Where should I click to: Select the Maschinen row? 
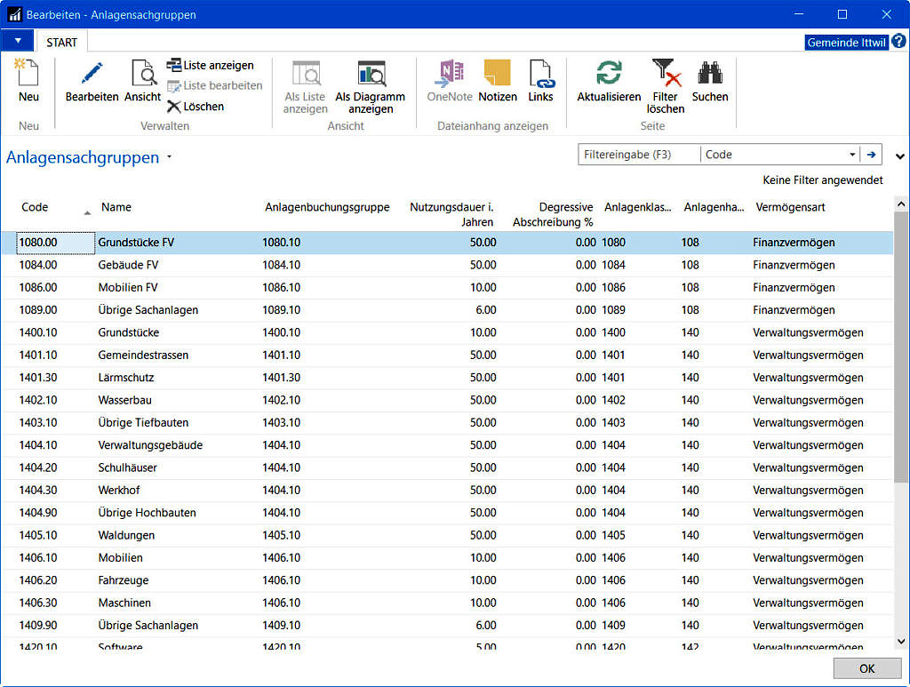point(447,603)
